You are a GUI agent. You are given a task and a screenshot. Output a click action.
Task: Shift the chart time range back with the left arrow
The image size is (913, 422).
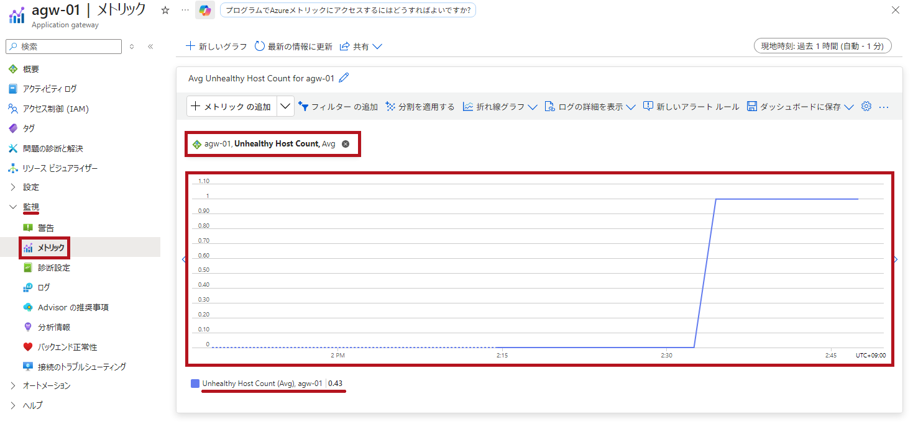pyautogui.click(x=184, y=259)
